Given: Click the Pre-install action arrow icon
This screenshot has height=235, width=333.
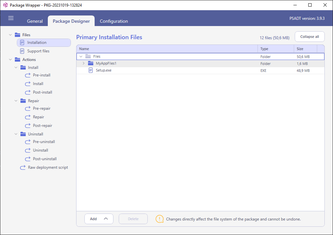Looking at the screenshot, I should pyautogui.click(x=28, y=75).
